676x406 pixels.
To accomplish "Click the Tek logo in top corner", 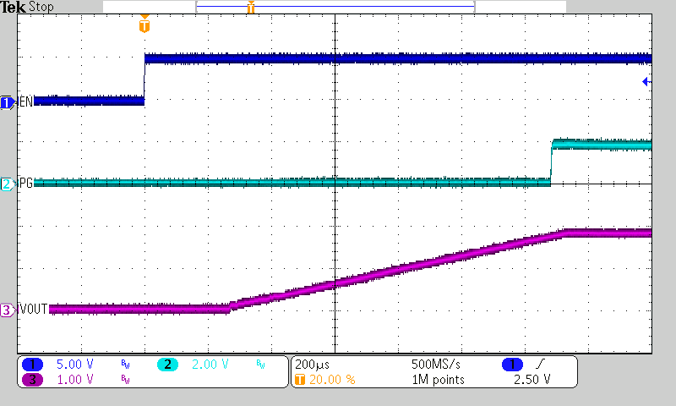I will pos(13,7).
